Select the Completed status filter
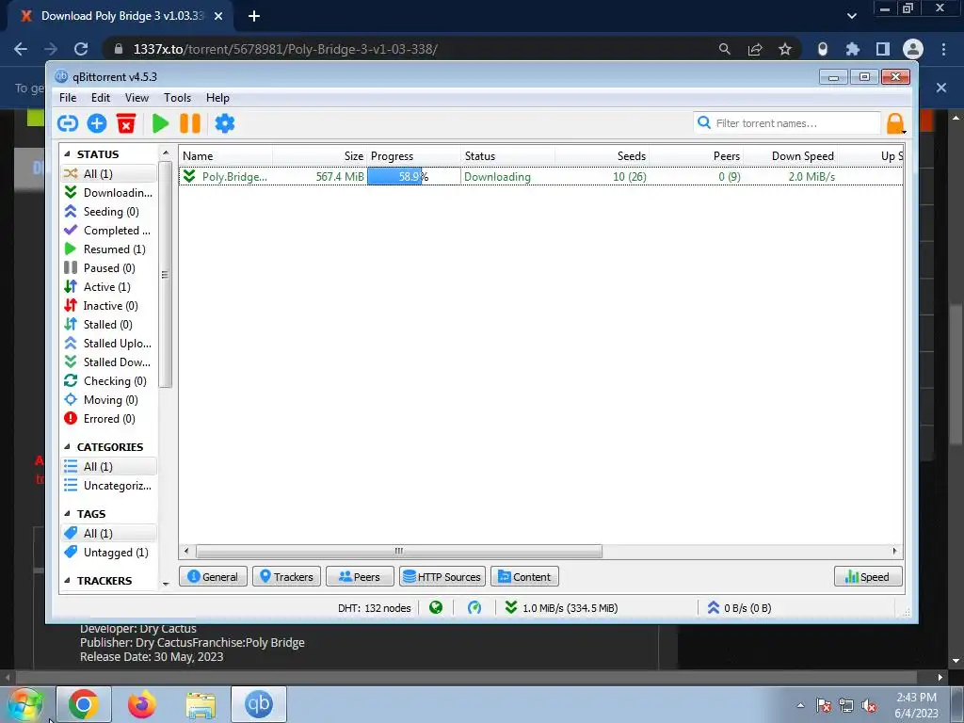 point(108,231)
